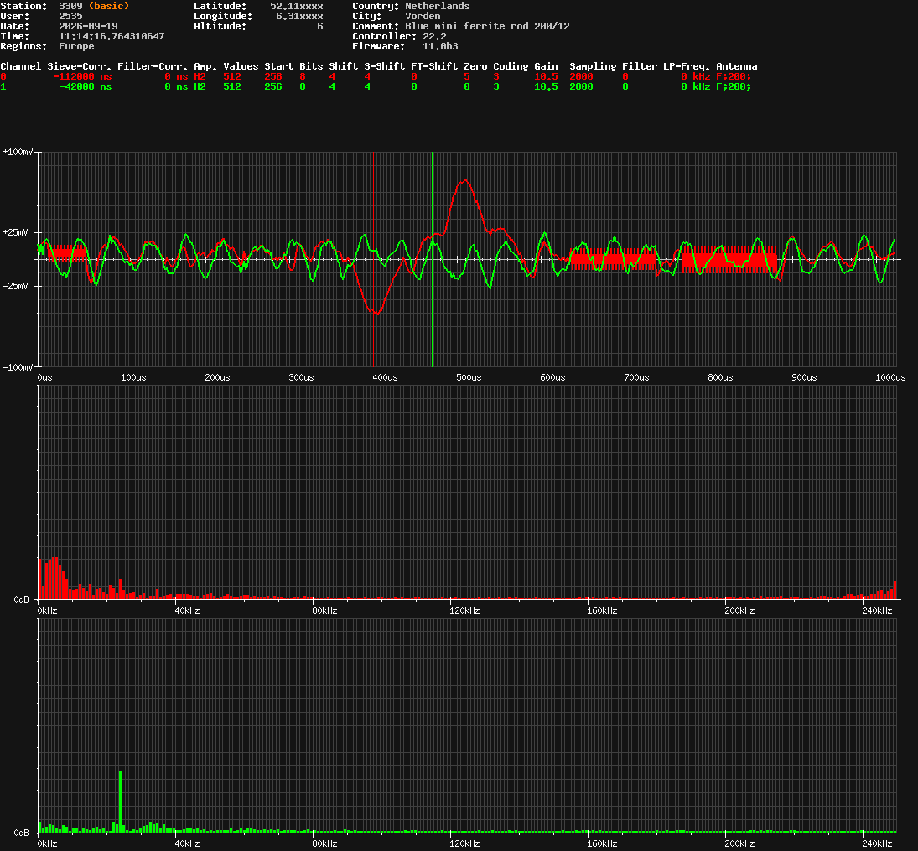
Task: Click the green channel 1 number
Action: (3, 86)
